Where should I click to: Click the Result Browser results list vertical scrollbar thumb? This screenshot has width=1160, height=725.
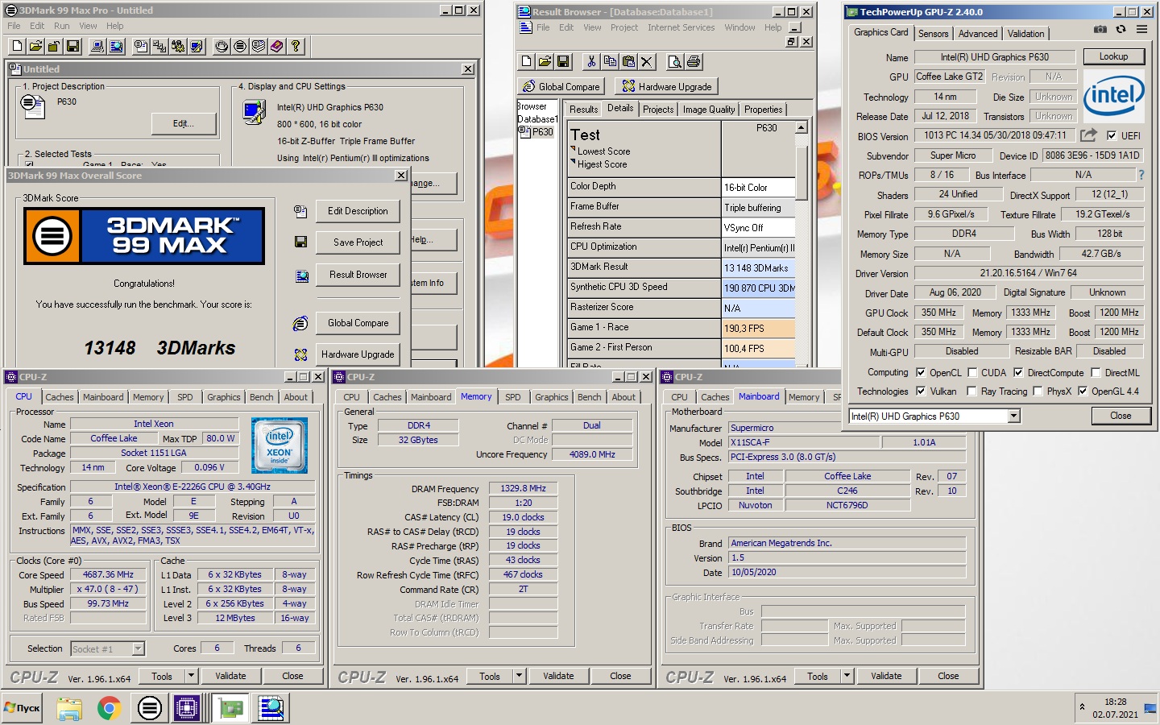click(802, 172)
